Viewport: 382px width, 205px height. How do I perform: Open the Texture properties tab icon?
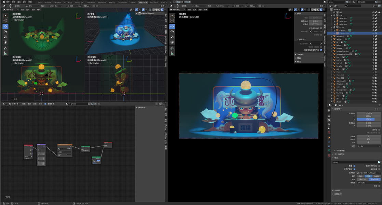pos(329,155)
